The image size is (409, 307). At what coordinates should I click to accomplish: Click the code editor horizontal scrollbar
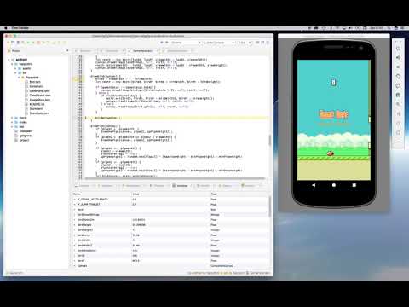(175, 178)
